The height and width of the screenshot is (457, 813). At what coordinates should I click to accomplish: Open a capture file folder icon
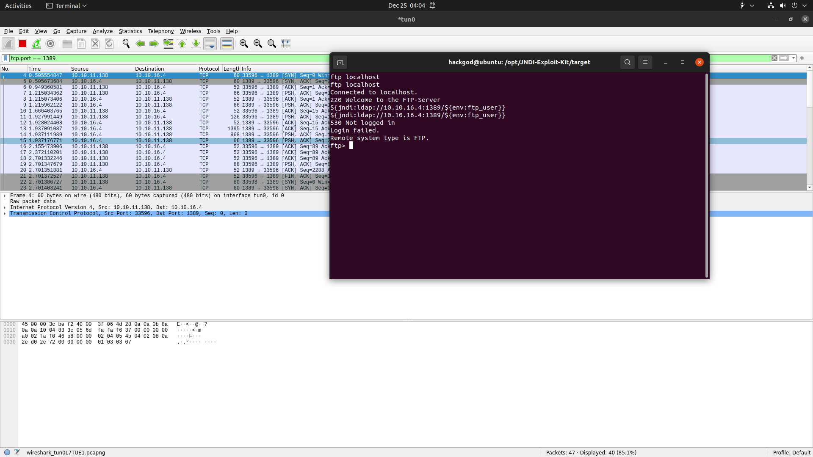67,44
